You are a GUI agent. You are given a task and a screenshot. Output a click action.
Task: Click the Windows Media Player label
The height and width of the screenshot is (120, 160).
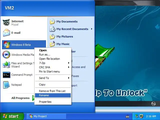point(23,55)
